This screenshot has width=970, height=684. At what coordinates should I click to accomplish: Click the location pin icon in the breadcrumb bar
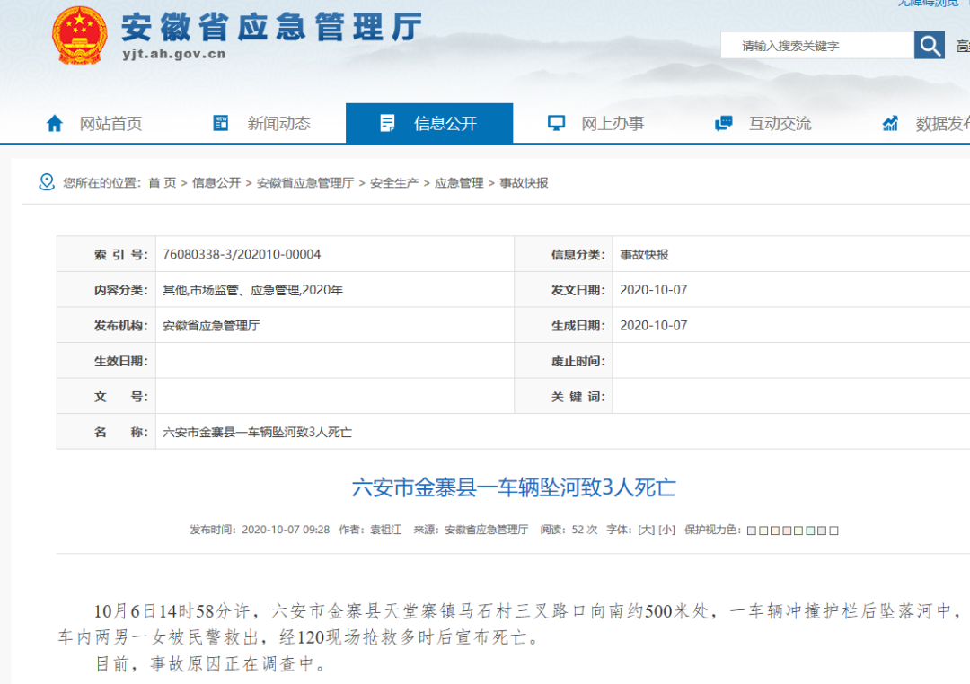coord(44,181)
